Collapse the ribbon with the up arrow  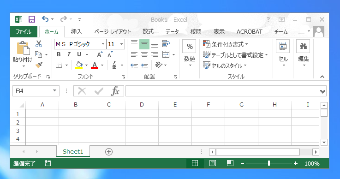(322, 77)
